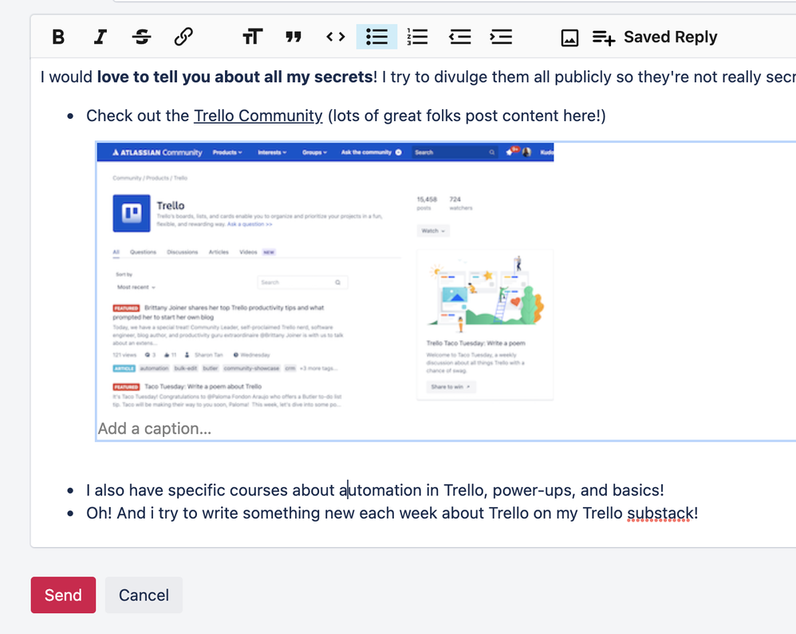Toggle italic formatting
The height and width of the screenshot is (634, 796).
100,37
